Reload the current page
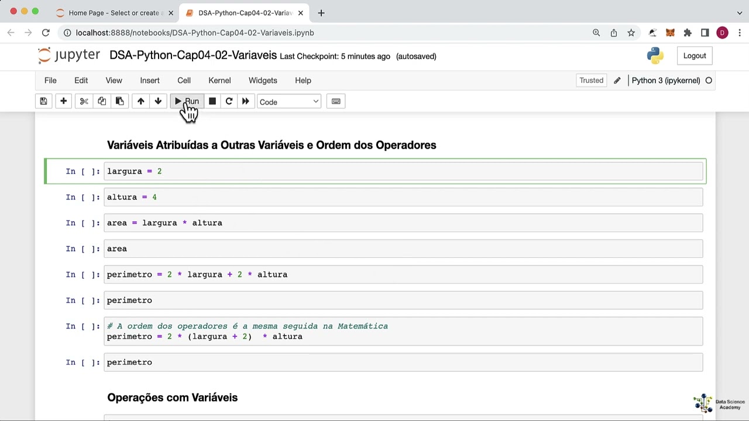The height and width of the screenshot is (421, 749). tap(46, 33)
